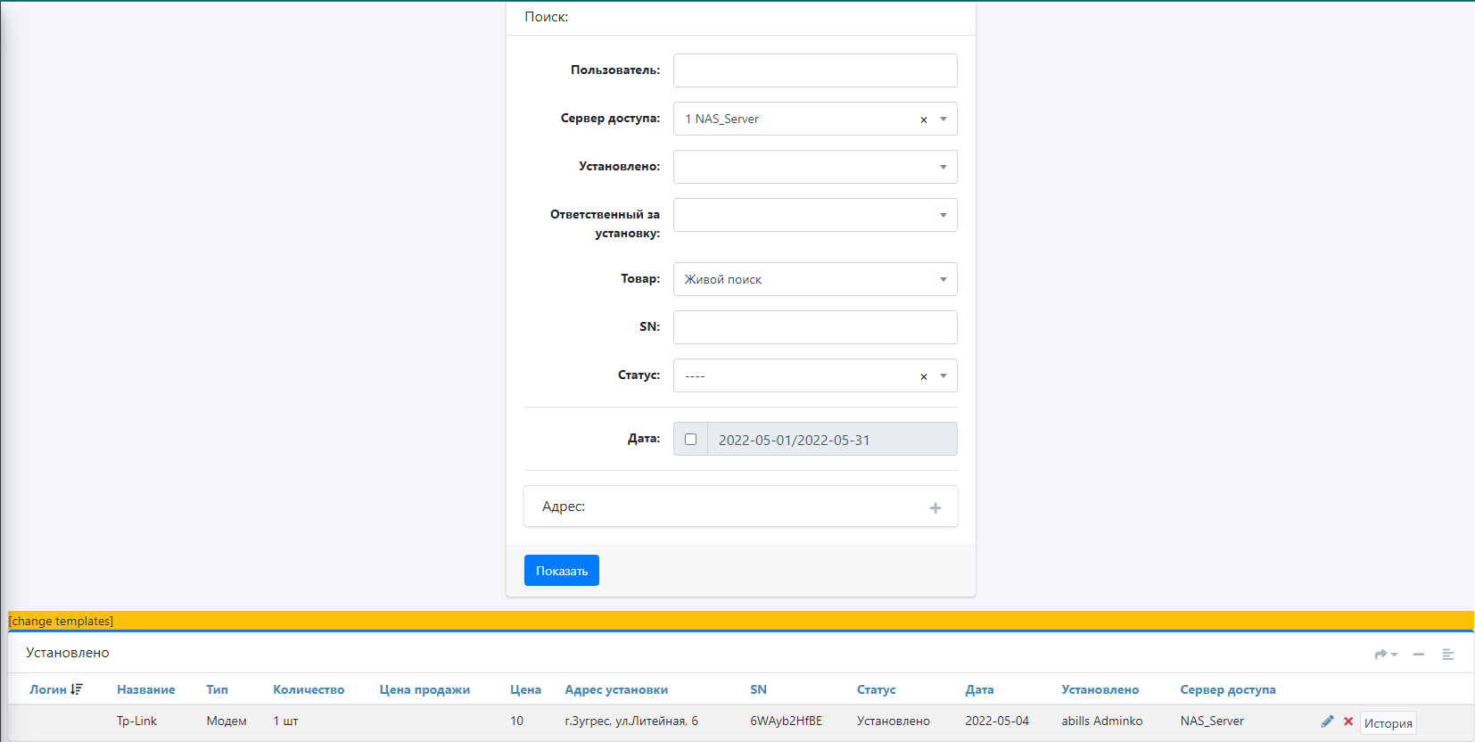
Task: Open the Сервер доступа dropdown
Action: [944, 119]
